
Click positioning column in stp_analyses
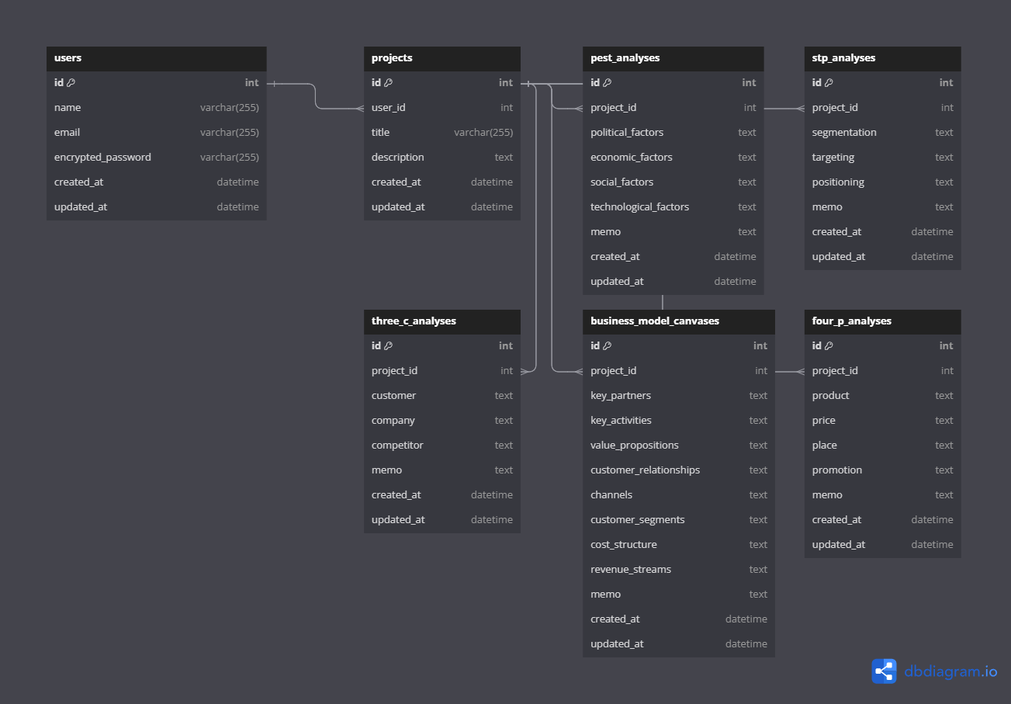(x=883, y=182)
